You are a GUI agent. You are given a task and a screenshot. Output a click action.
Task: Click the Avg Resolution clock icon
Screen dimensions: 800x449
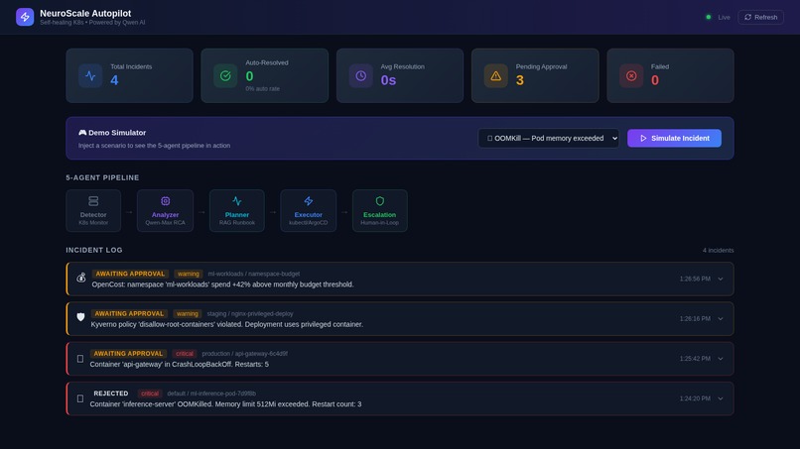360,76
